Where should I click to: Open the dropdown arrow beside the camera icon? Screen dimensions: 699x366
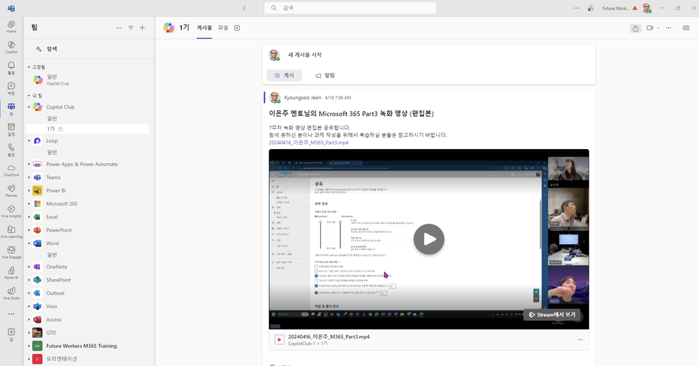(658, 28)
